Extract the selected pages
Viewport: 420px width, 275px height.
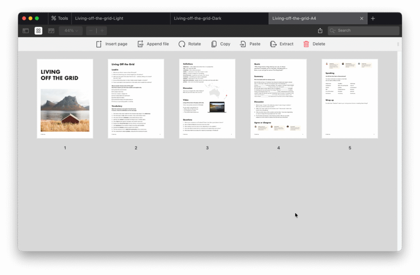tap(281, 44)
